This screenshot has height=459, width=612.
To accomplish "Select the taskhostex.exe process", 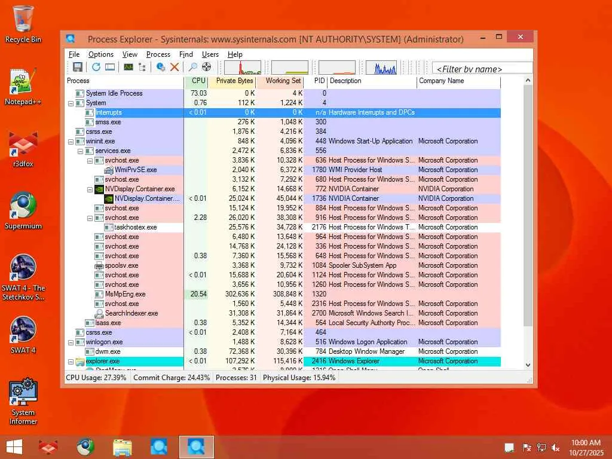I will point(283,227).
